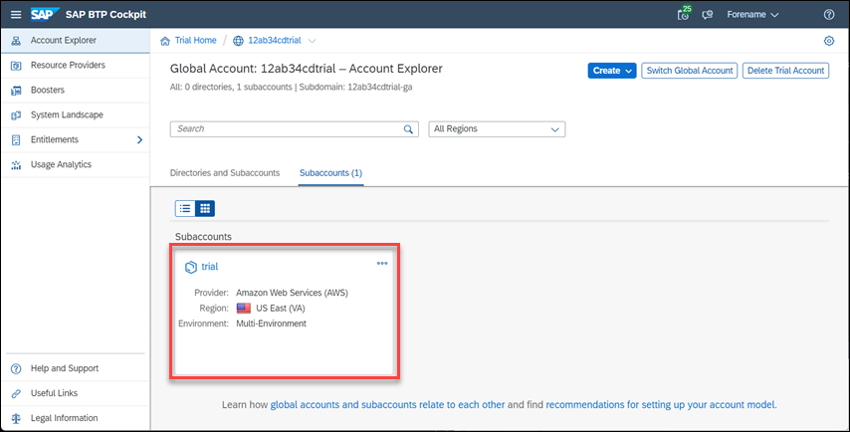Click Delete Trial Account button
The image size is (850, 432).
point(785,71)
